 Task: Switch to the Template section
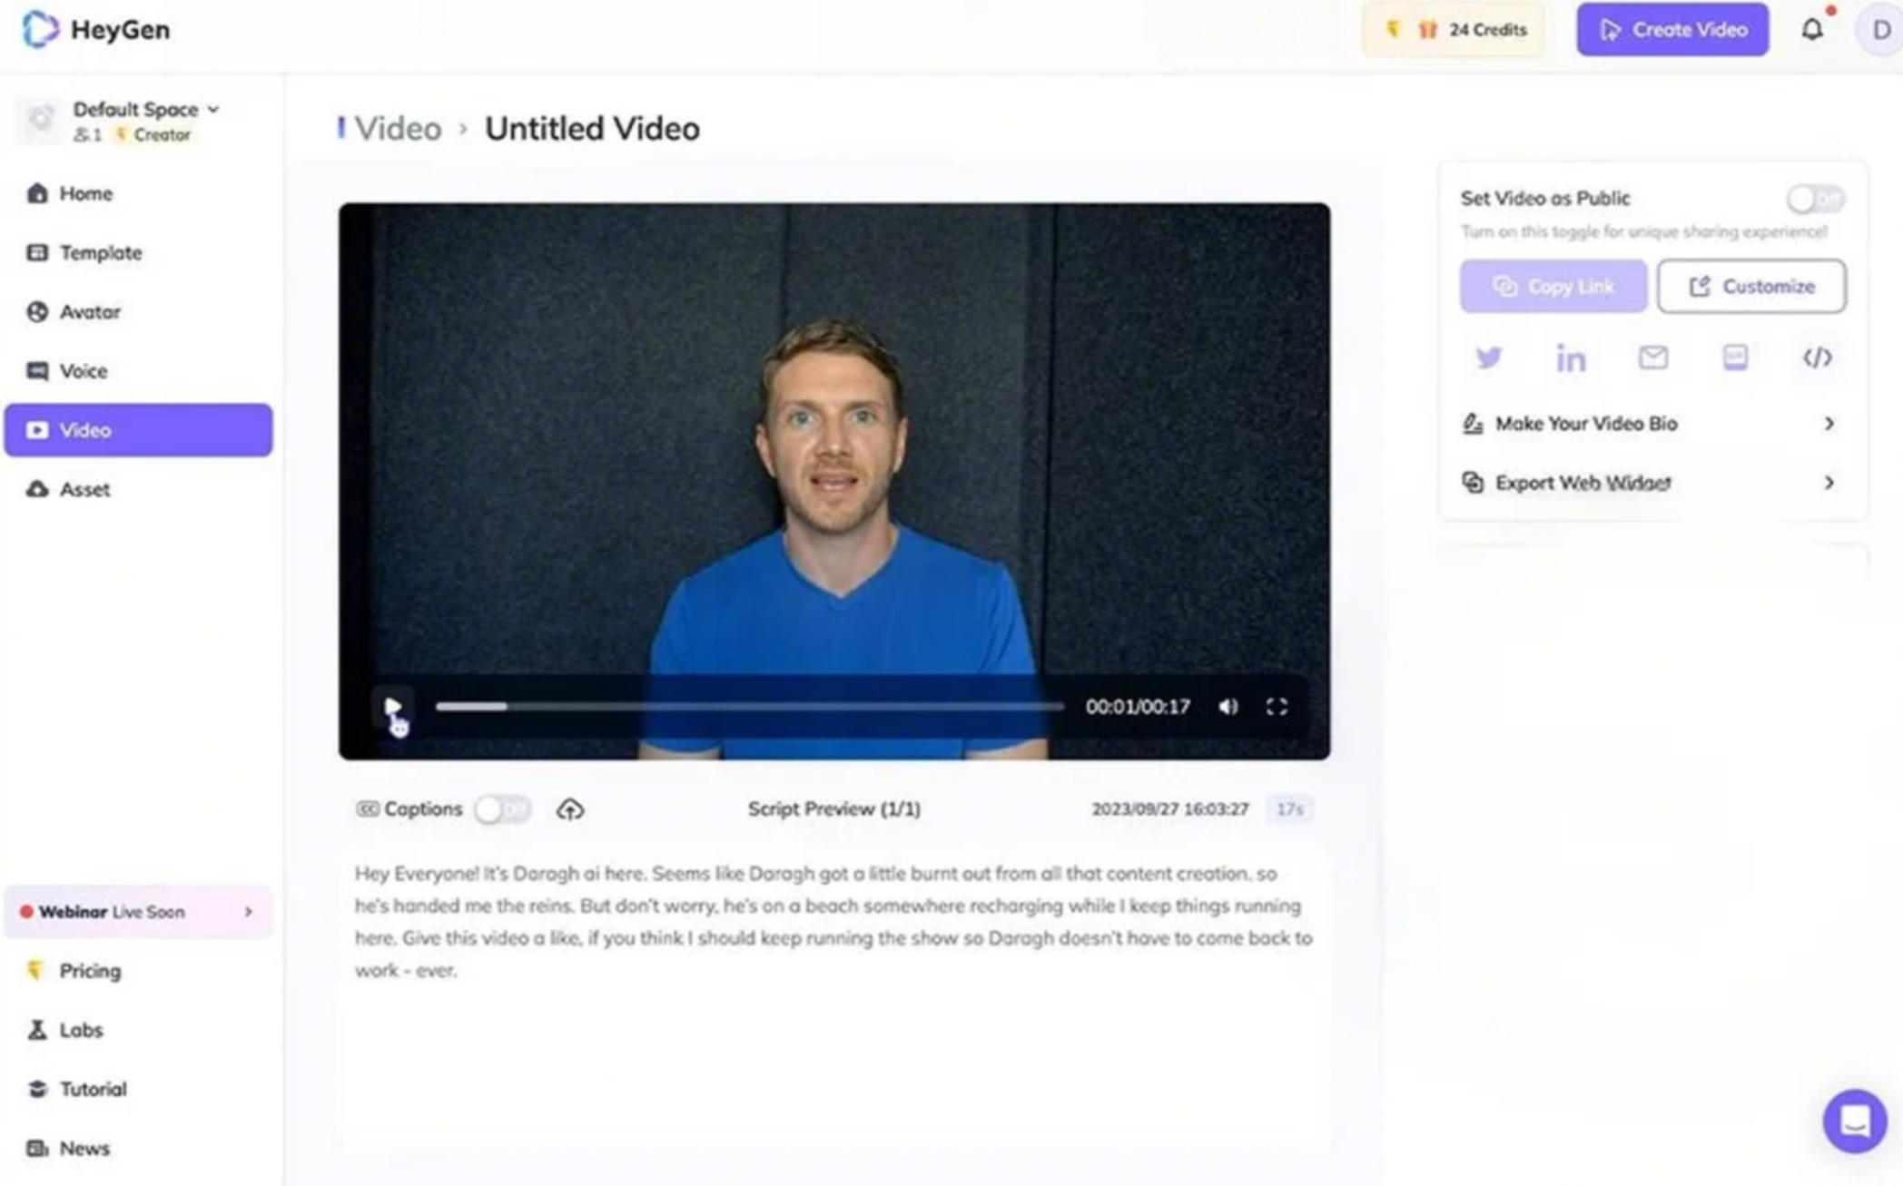click(100, 252)
